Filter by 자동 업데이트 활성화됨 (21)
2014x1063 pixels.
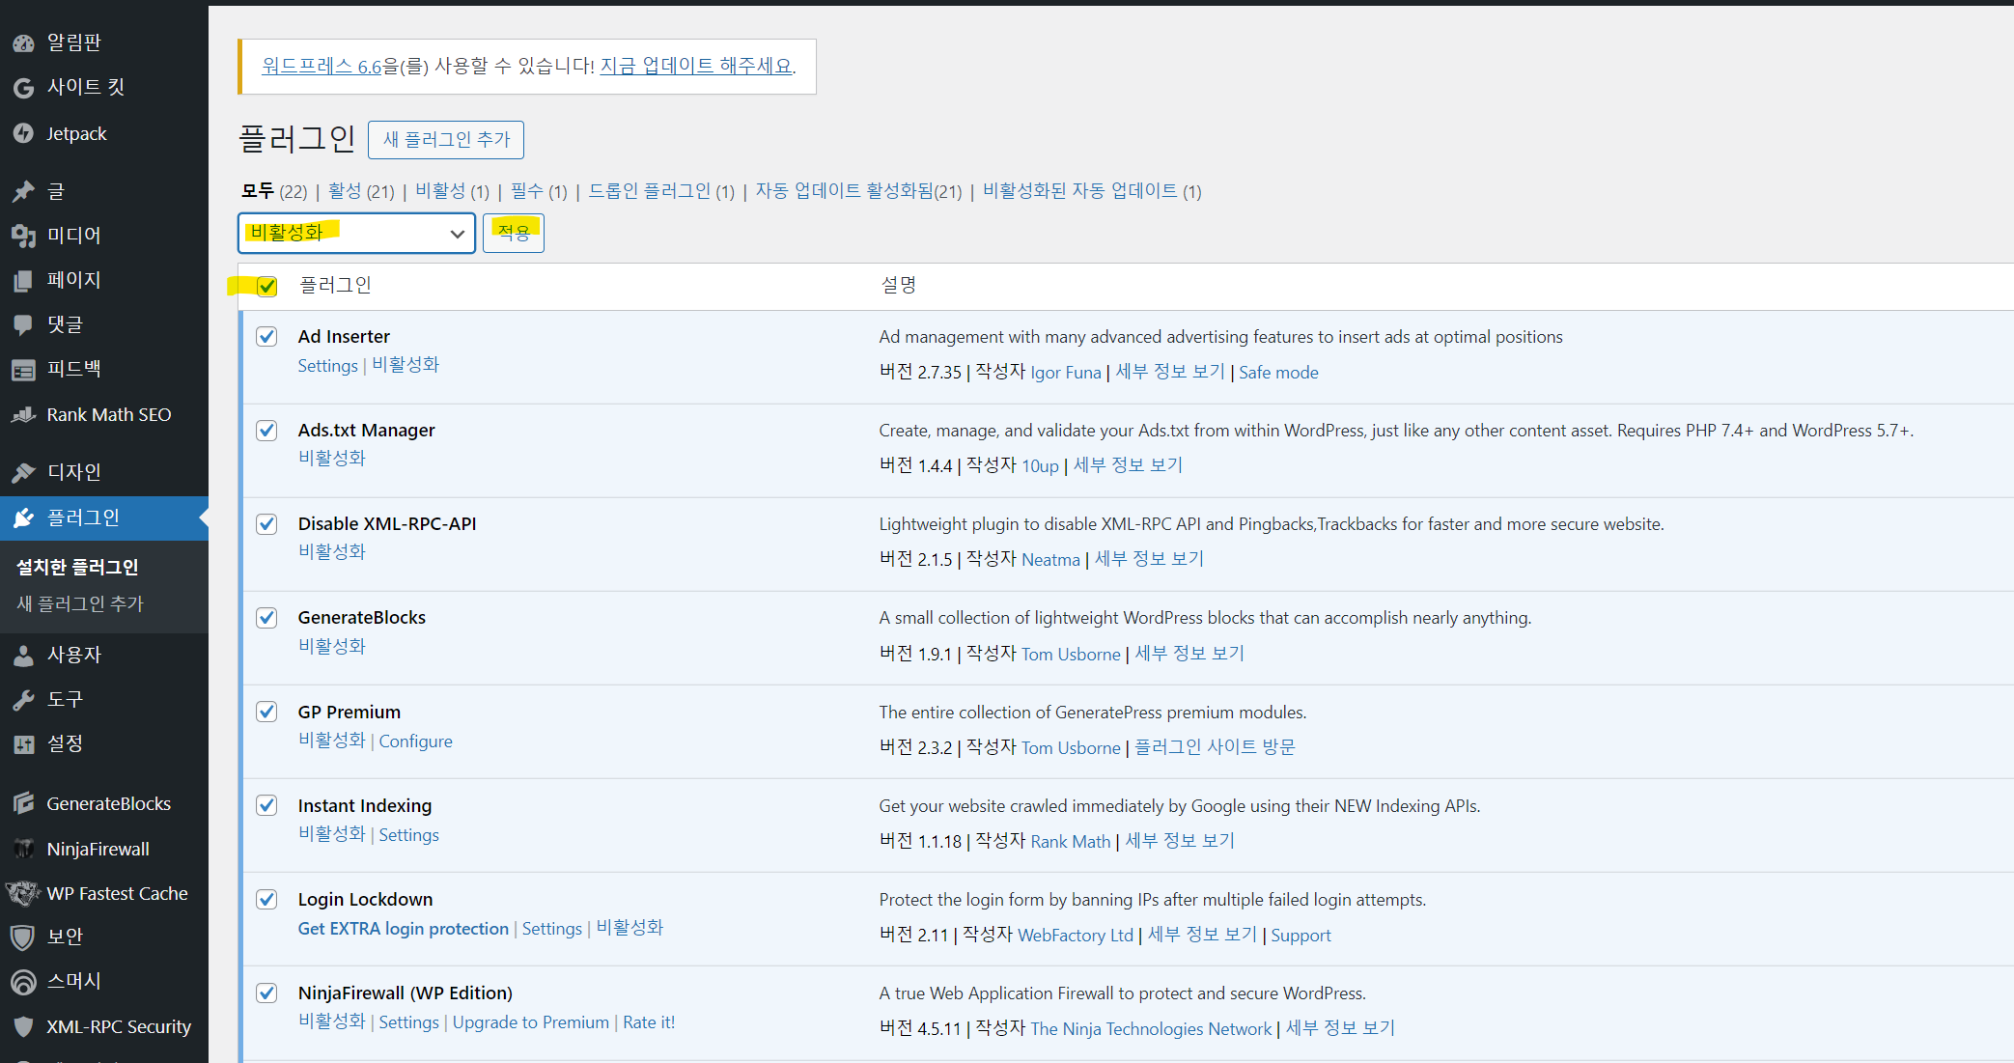[x=858, y=191]
